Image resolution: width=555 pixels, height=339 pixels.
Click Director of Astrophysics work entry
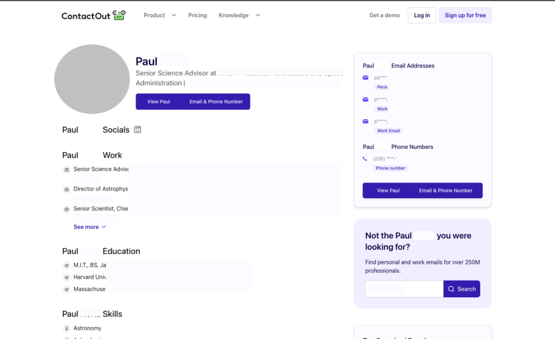[101, 189]
